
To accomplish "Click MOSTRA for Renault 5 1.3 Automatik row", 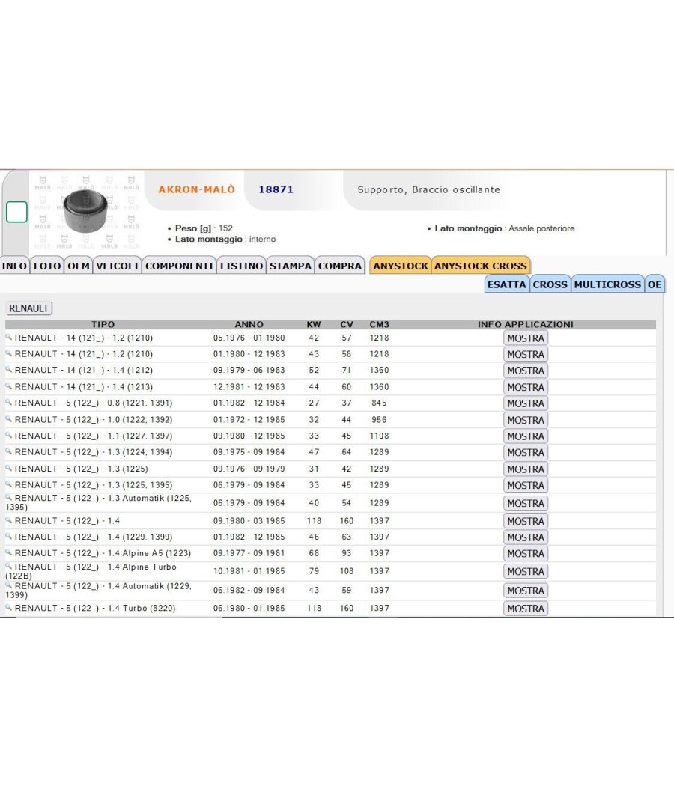I will pos(526,503).
